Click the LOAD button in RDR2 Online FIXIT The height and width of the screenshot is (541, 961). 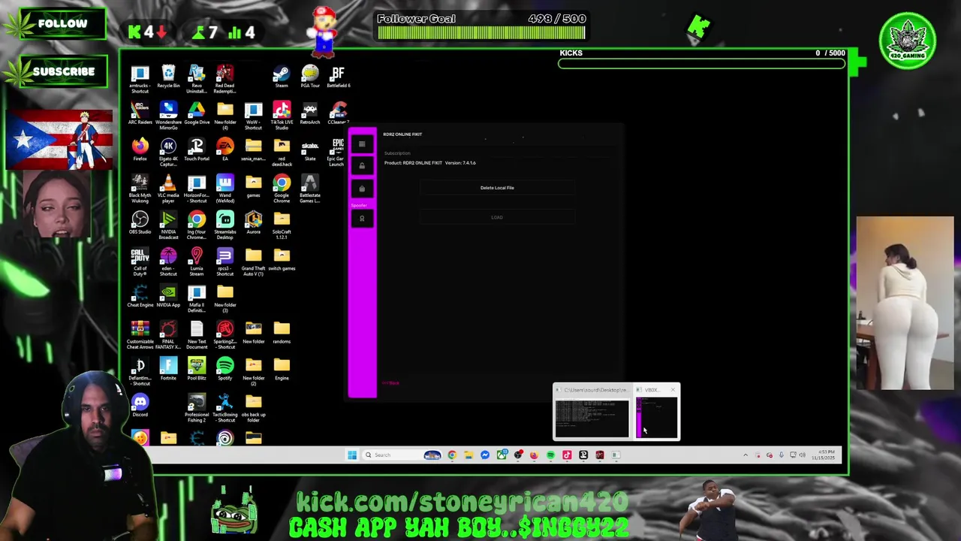pos(497,217)
